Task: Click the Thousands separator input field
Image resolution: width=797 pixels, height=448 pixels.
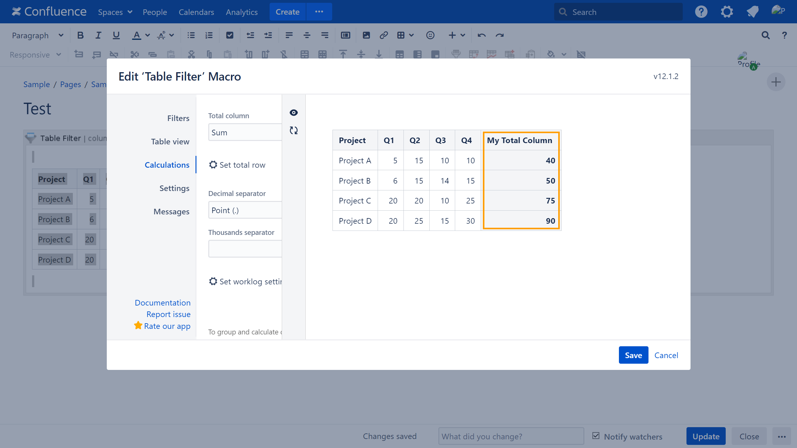Action: point(245,249)
